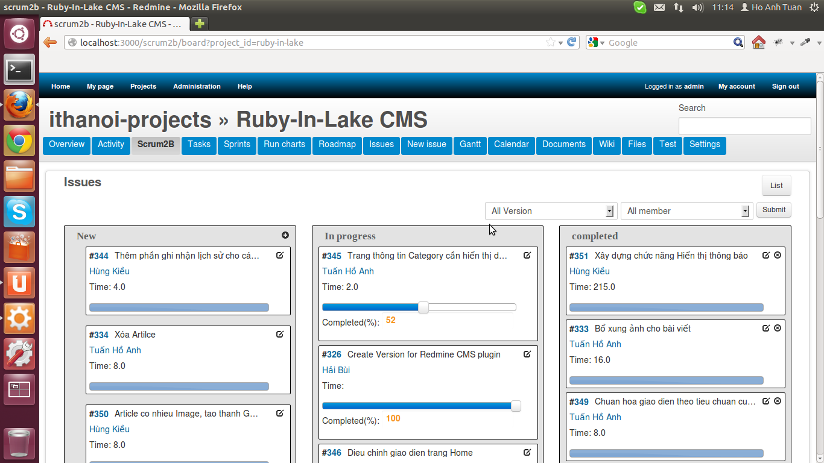Click edit icon on issue #326

527,354
